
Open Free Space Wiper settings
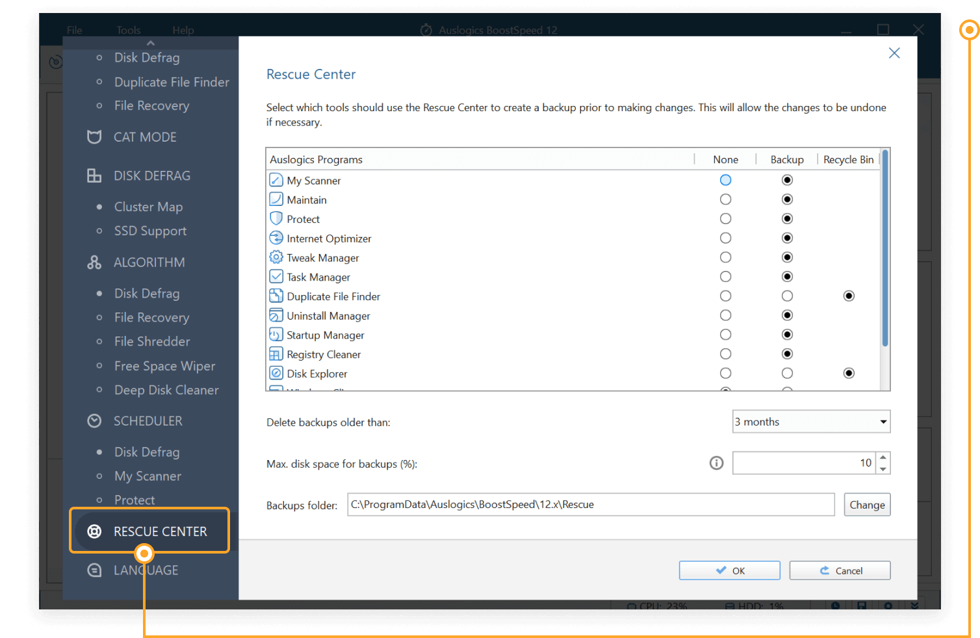click(164, 366)
